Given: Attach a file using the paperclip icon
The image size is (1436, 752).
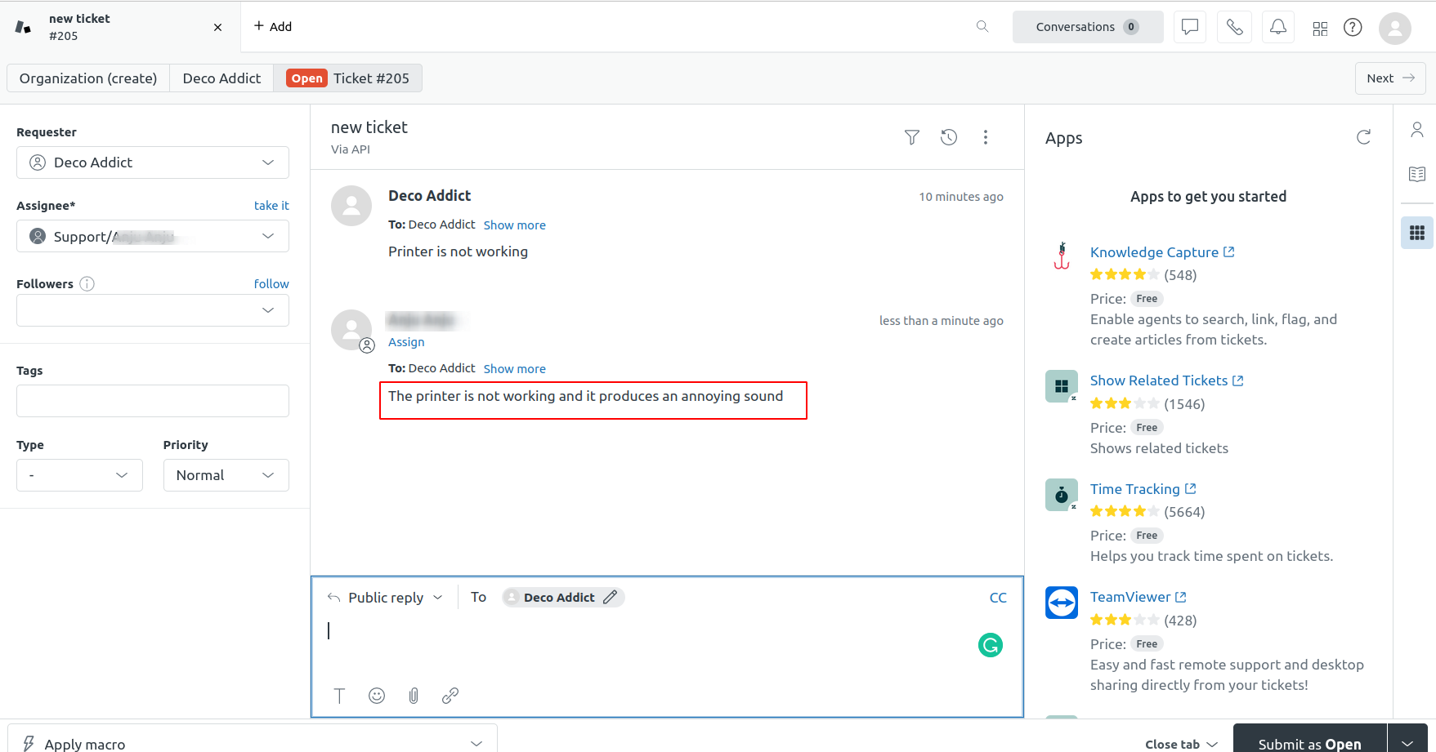Looking at the screenshot, I should [x=414, y=696].
